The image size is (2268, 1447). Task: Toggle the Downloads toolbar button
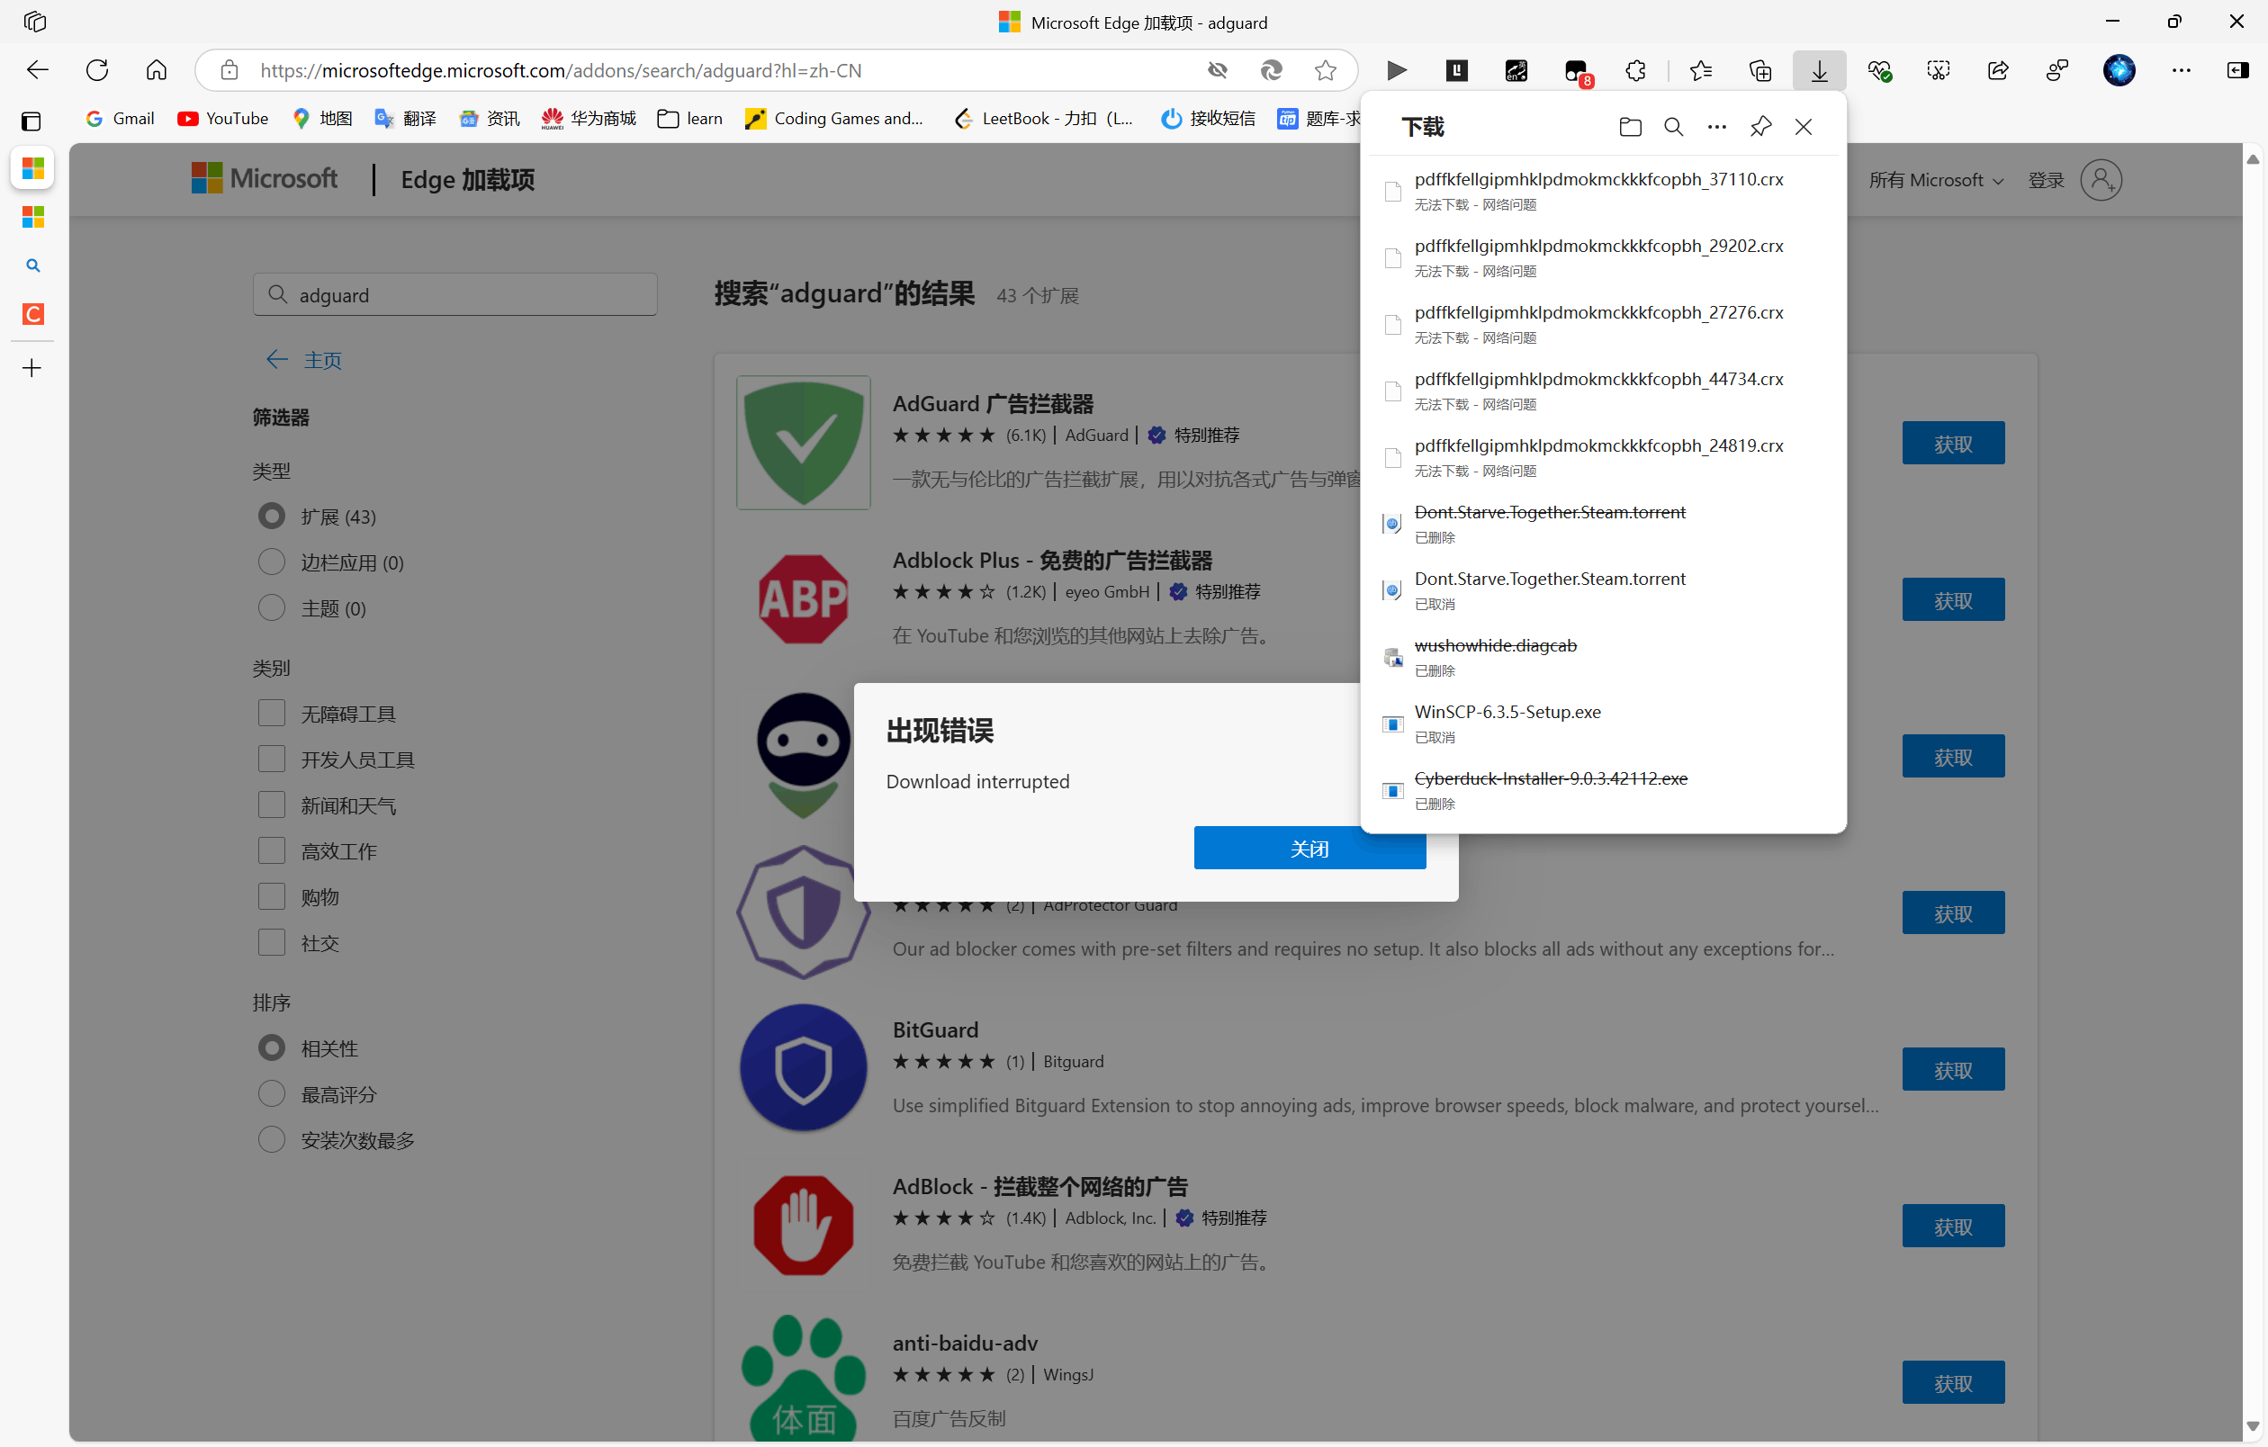tap(1819, 70)
